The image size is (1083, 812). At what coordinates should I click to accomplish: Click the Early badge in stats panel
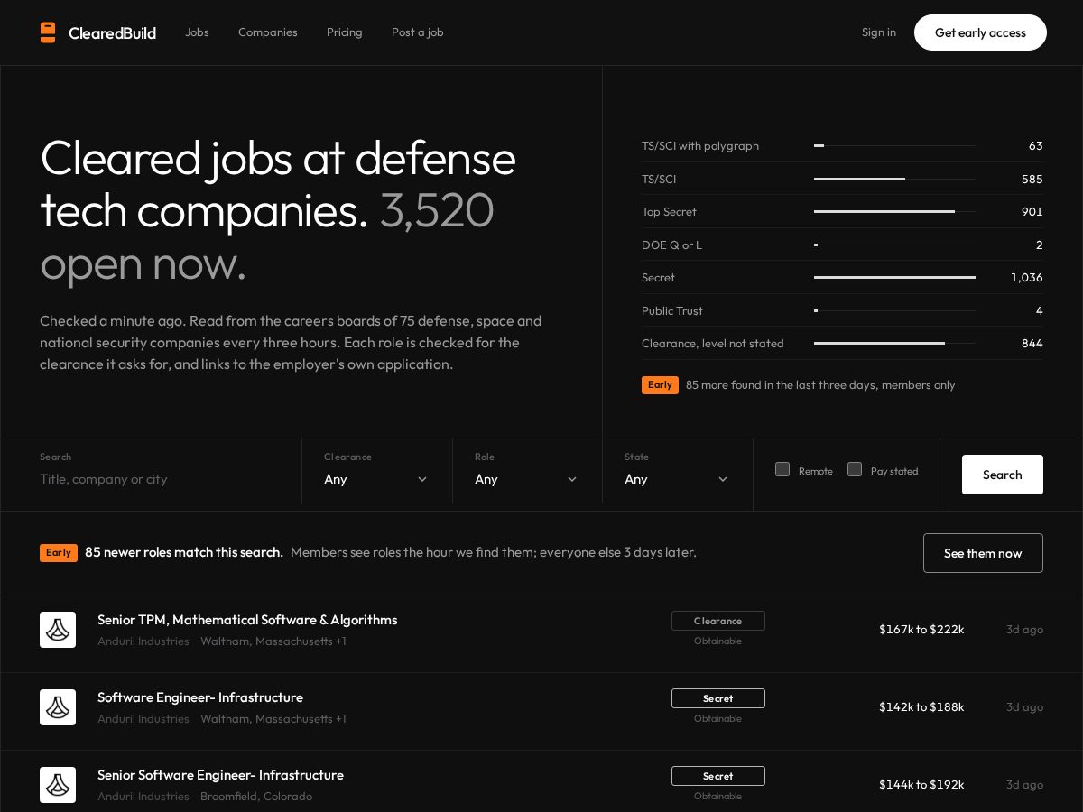(660, 385)
